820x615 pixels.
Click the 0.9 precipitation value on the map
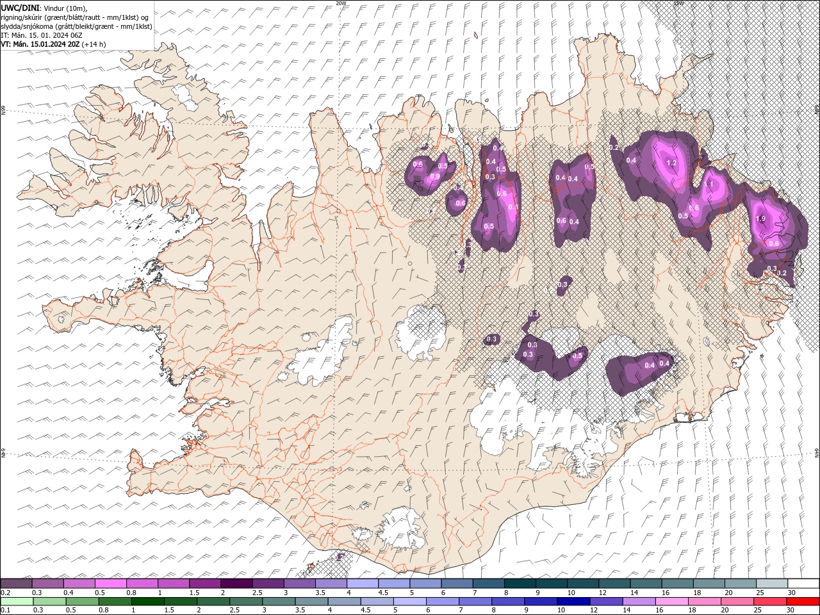435,177
